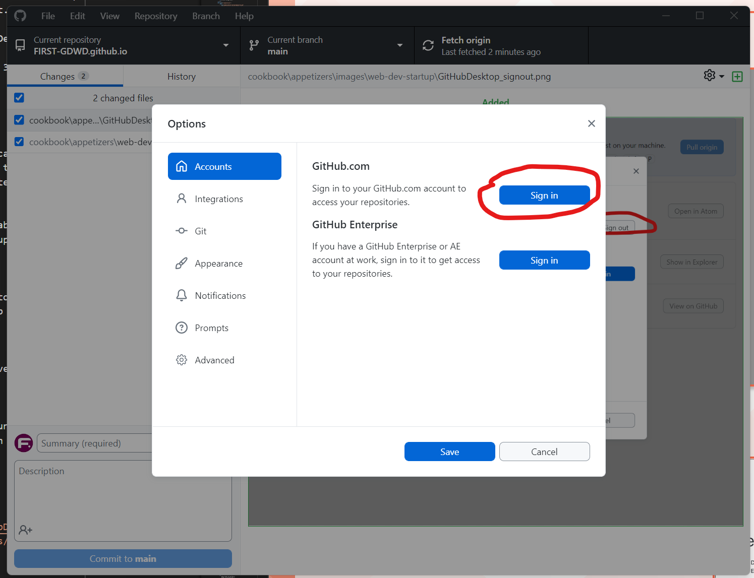Image resolution: width=754 pixels, height=578 pixels.
Task: Click the file path GitHubDesktop_signout.png
Action: click(494, 77)
